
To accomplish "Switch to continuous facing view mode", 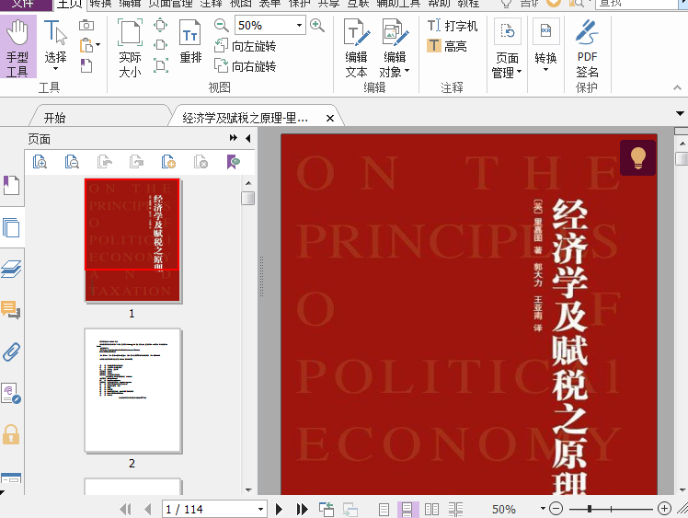I will 456,509.
